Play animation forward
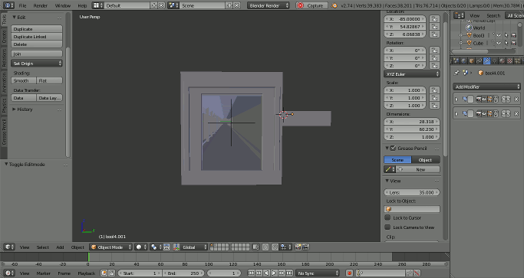The image size is (524, 278). pos(274,273)
